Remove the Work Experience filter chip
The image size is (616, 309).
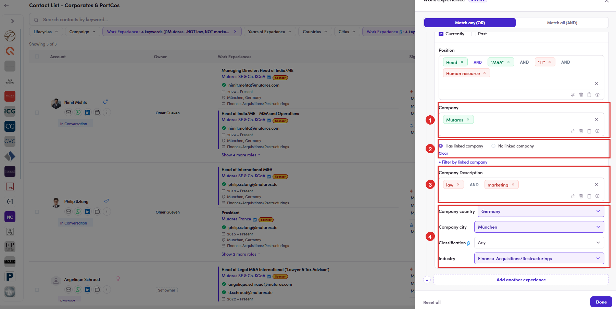click(235, 31)
